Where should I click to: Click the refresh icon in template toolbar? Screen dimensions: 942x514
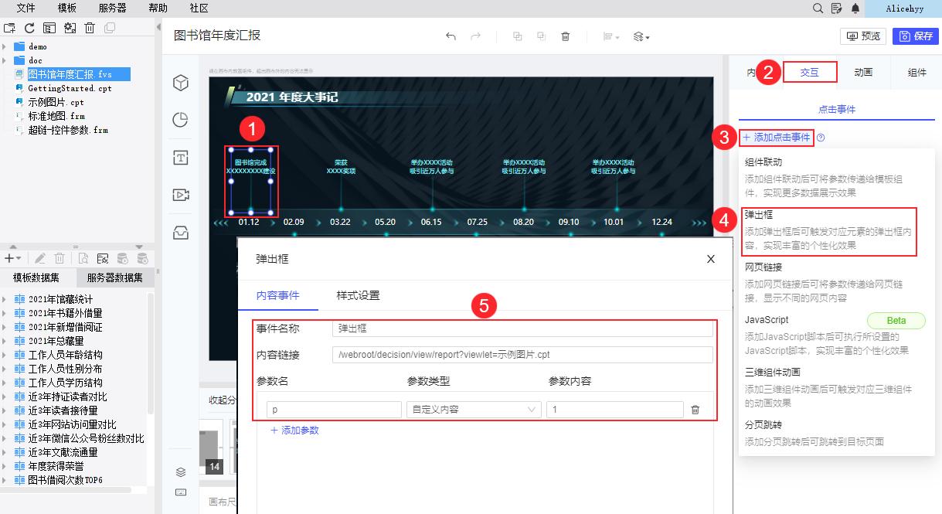(29, 27)
